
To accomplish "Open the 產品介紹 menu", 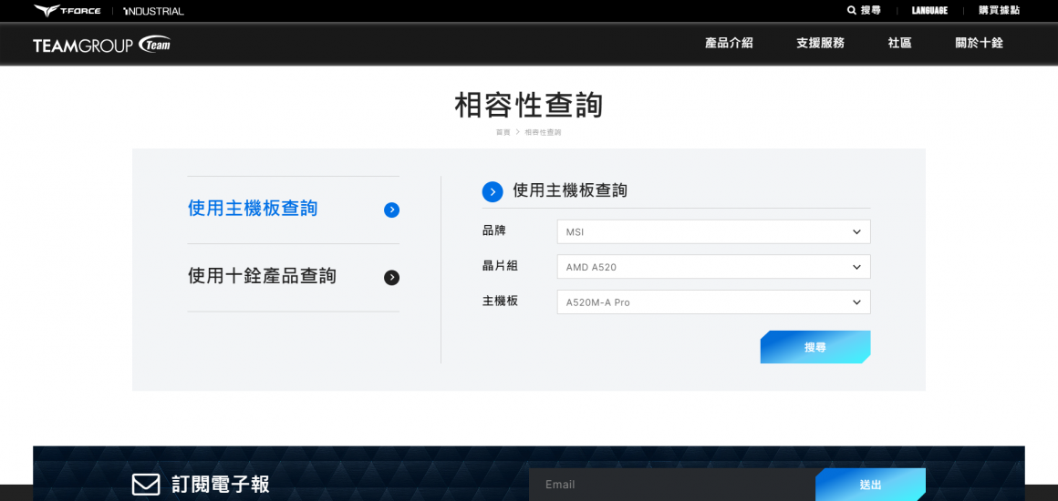I will 729,43.
